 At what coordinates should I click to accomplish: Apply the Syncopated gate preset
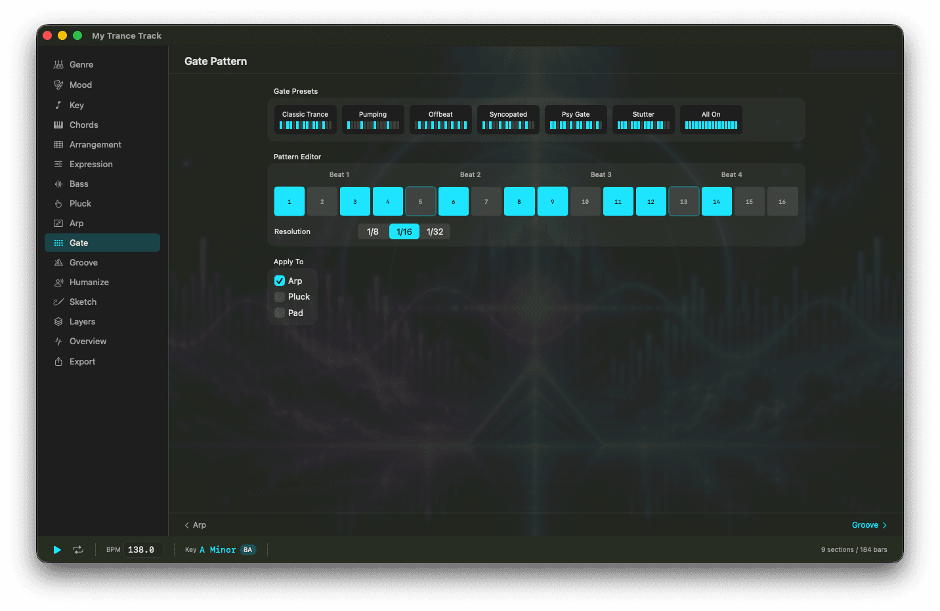pos(508,120)
